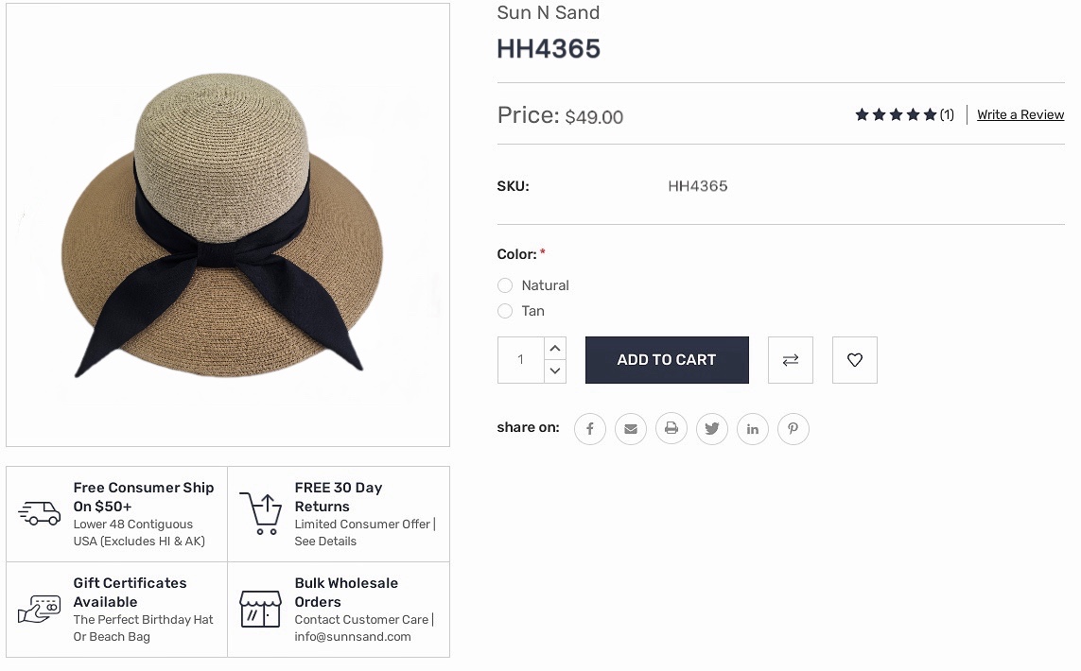Click the quantity input field
Image resolution: width=1081 pixels, height=671 pixels.
(520, 360)
